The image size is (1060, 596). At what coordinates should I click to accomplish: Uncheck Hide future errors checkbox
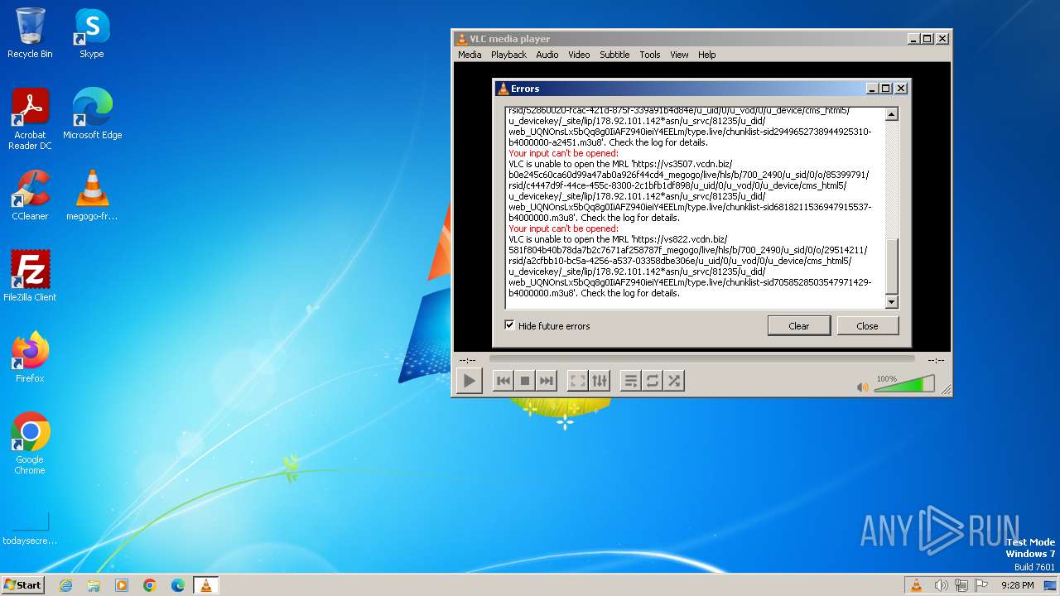pyautogui.click(x=509, y=325)
